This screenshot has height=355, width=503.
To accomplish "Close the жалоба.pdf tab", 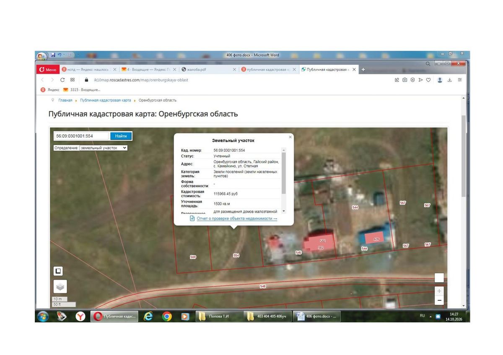I will tap(234, 70).
